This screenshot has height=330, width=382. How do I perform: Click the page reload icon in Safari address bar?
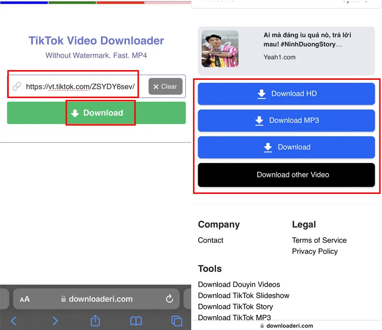click(170, 299)
